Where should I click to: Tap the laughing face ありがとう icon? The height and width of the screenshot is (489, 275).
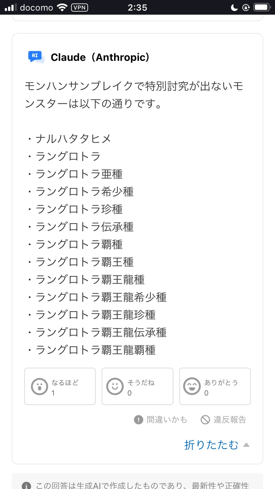192,387
